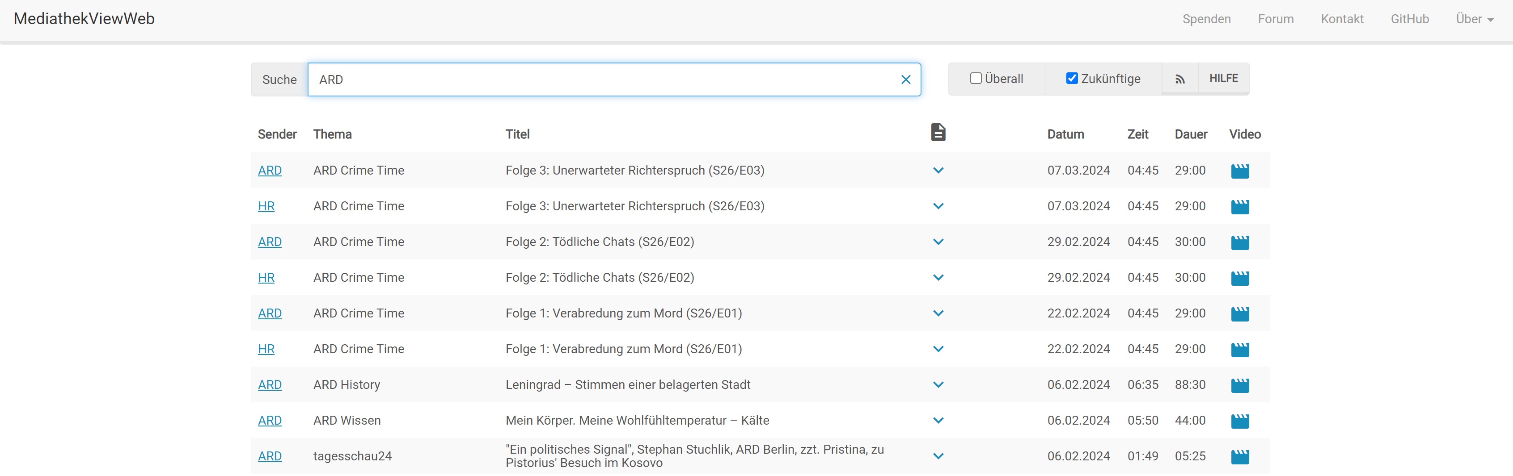Click the Suche label beside search box
Viewport: 1513px width, 476px height.
[279, 80]
